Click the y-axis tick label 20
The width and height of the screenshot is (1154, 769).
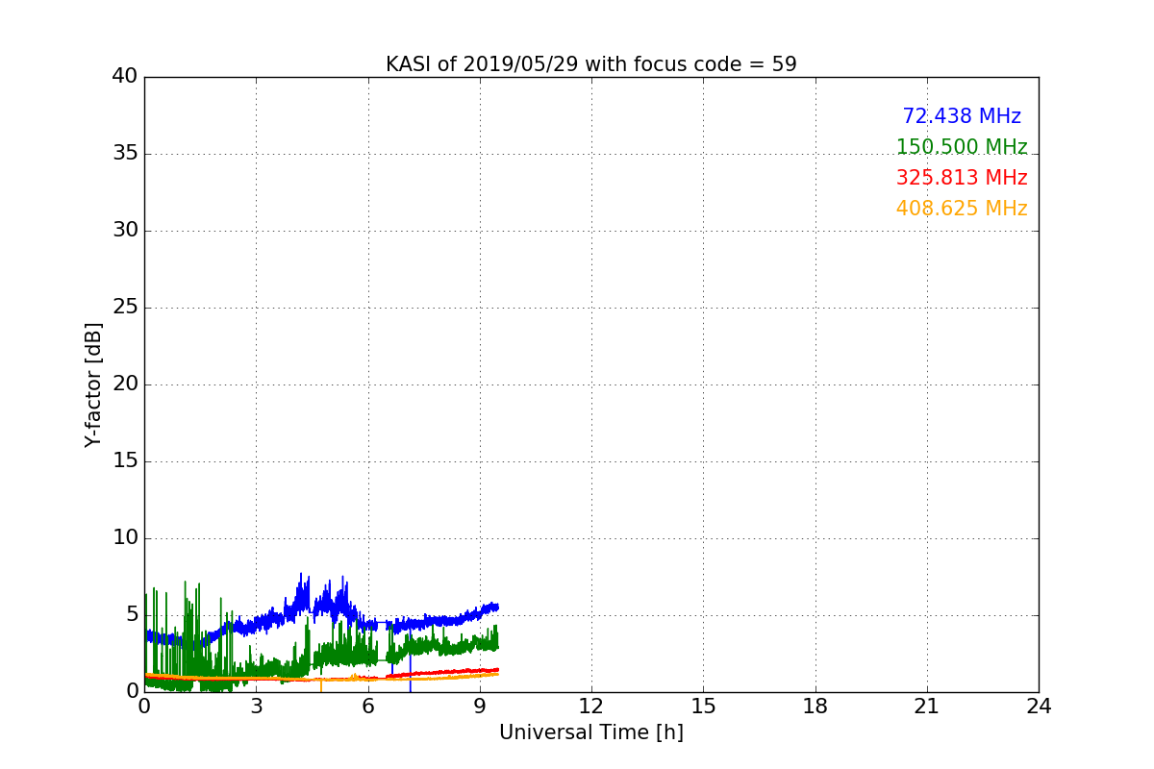pyautogui.click(x=125, y=384)
